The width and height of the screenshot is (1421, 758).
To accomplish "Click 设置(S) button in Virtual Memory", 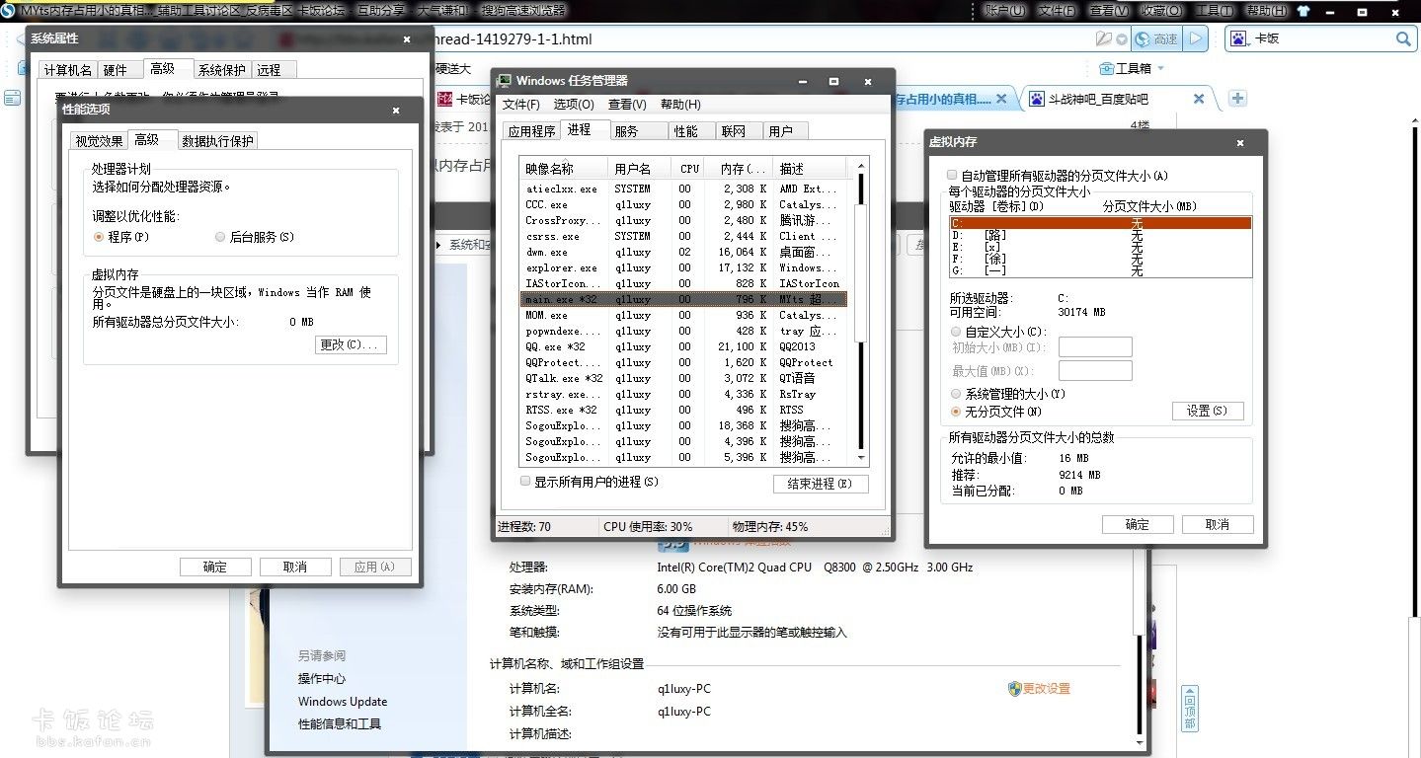I will [x=1207, y=411].
